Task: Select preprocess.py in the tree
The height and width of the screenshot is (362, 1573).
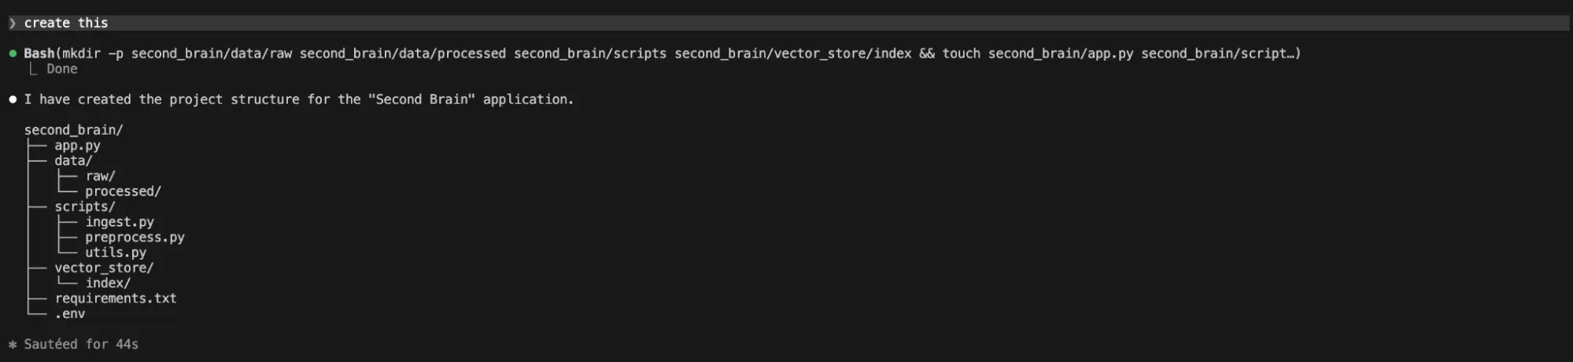Action: (135, 237)
